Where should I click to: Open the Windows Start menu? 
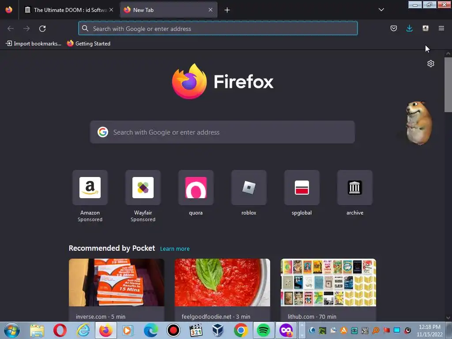click(11, 330)
